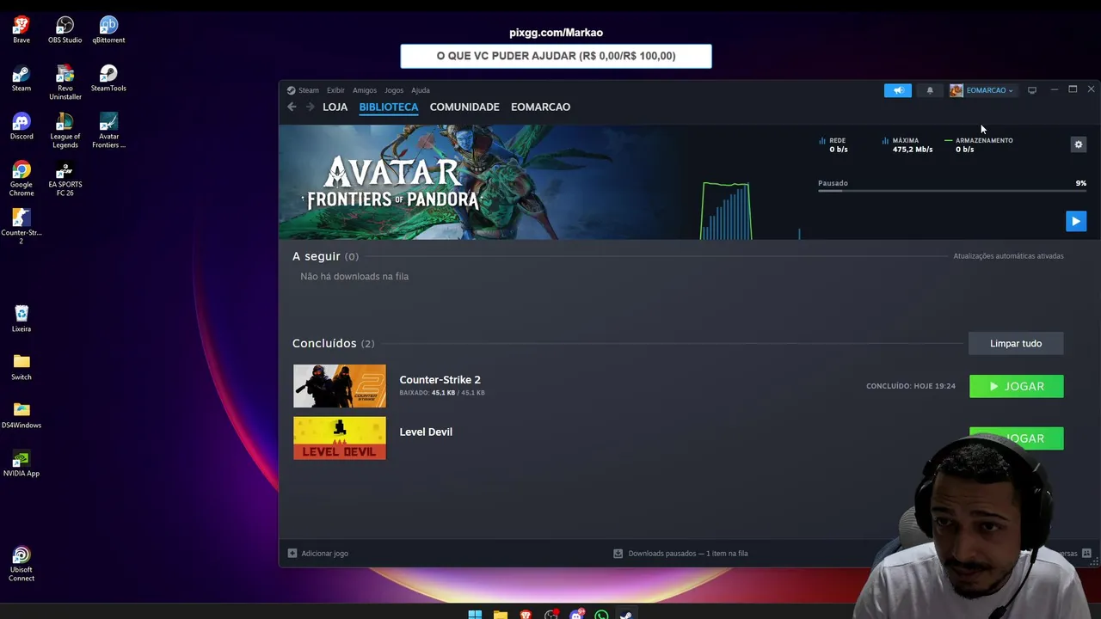
Task: Open File Explorer from taskbar
Action: click(x=501, y=615)
